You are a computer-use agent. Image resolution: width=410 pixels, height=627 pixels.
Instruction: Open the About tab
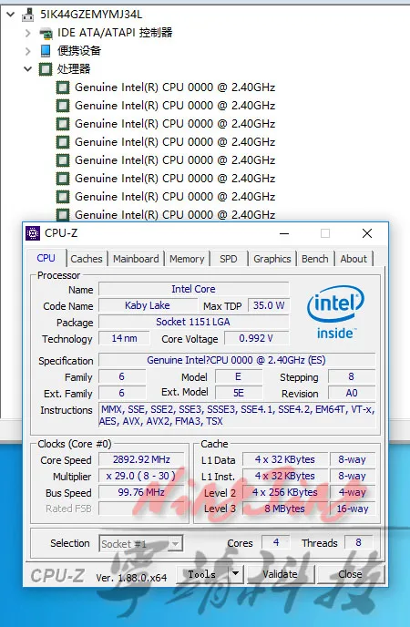click(x=354, y=259)
